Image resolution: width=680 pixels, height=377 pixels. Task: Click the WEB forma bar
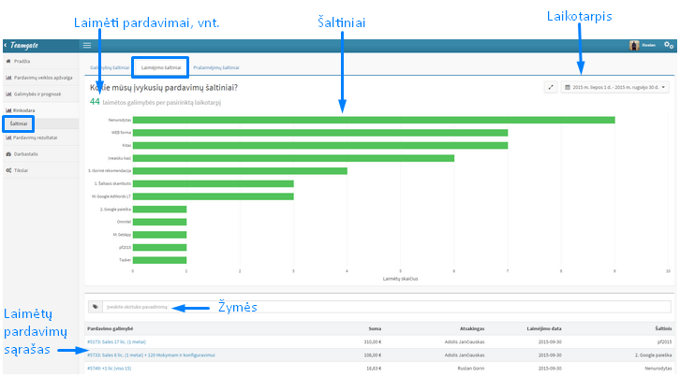click(320, 133)
